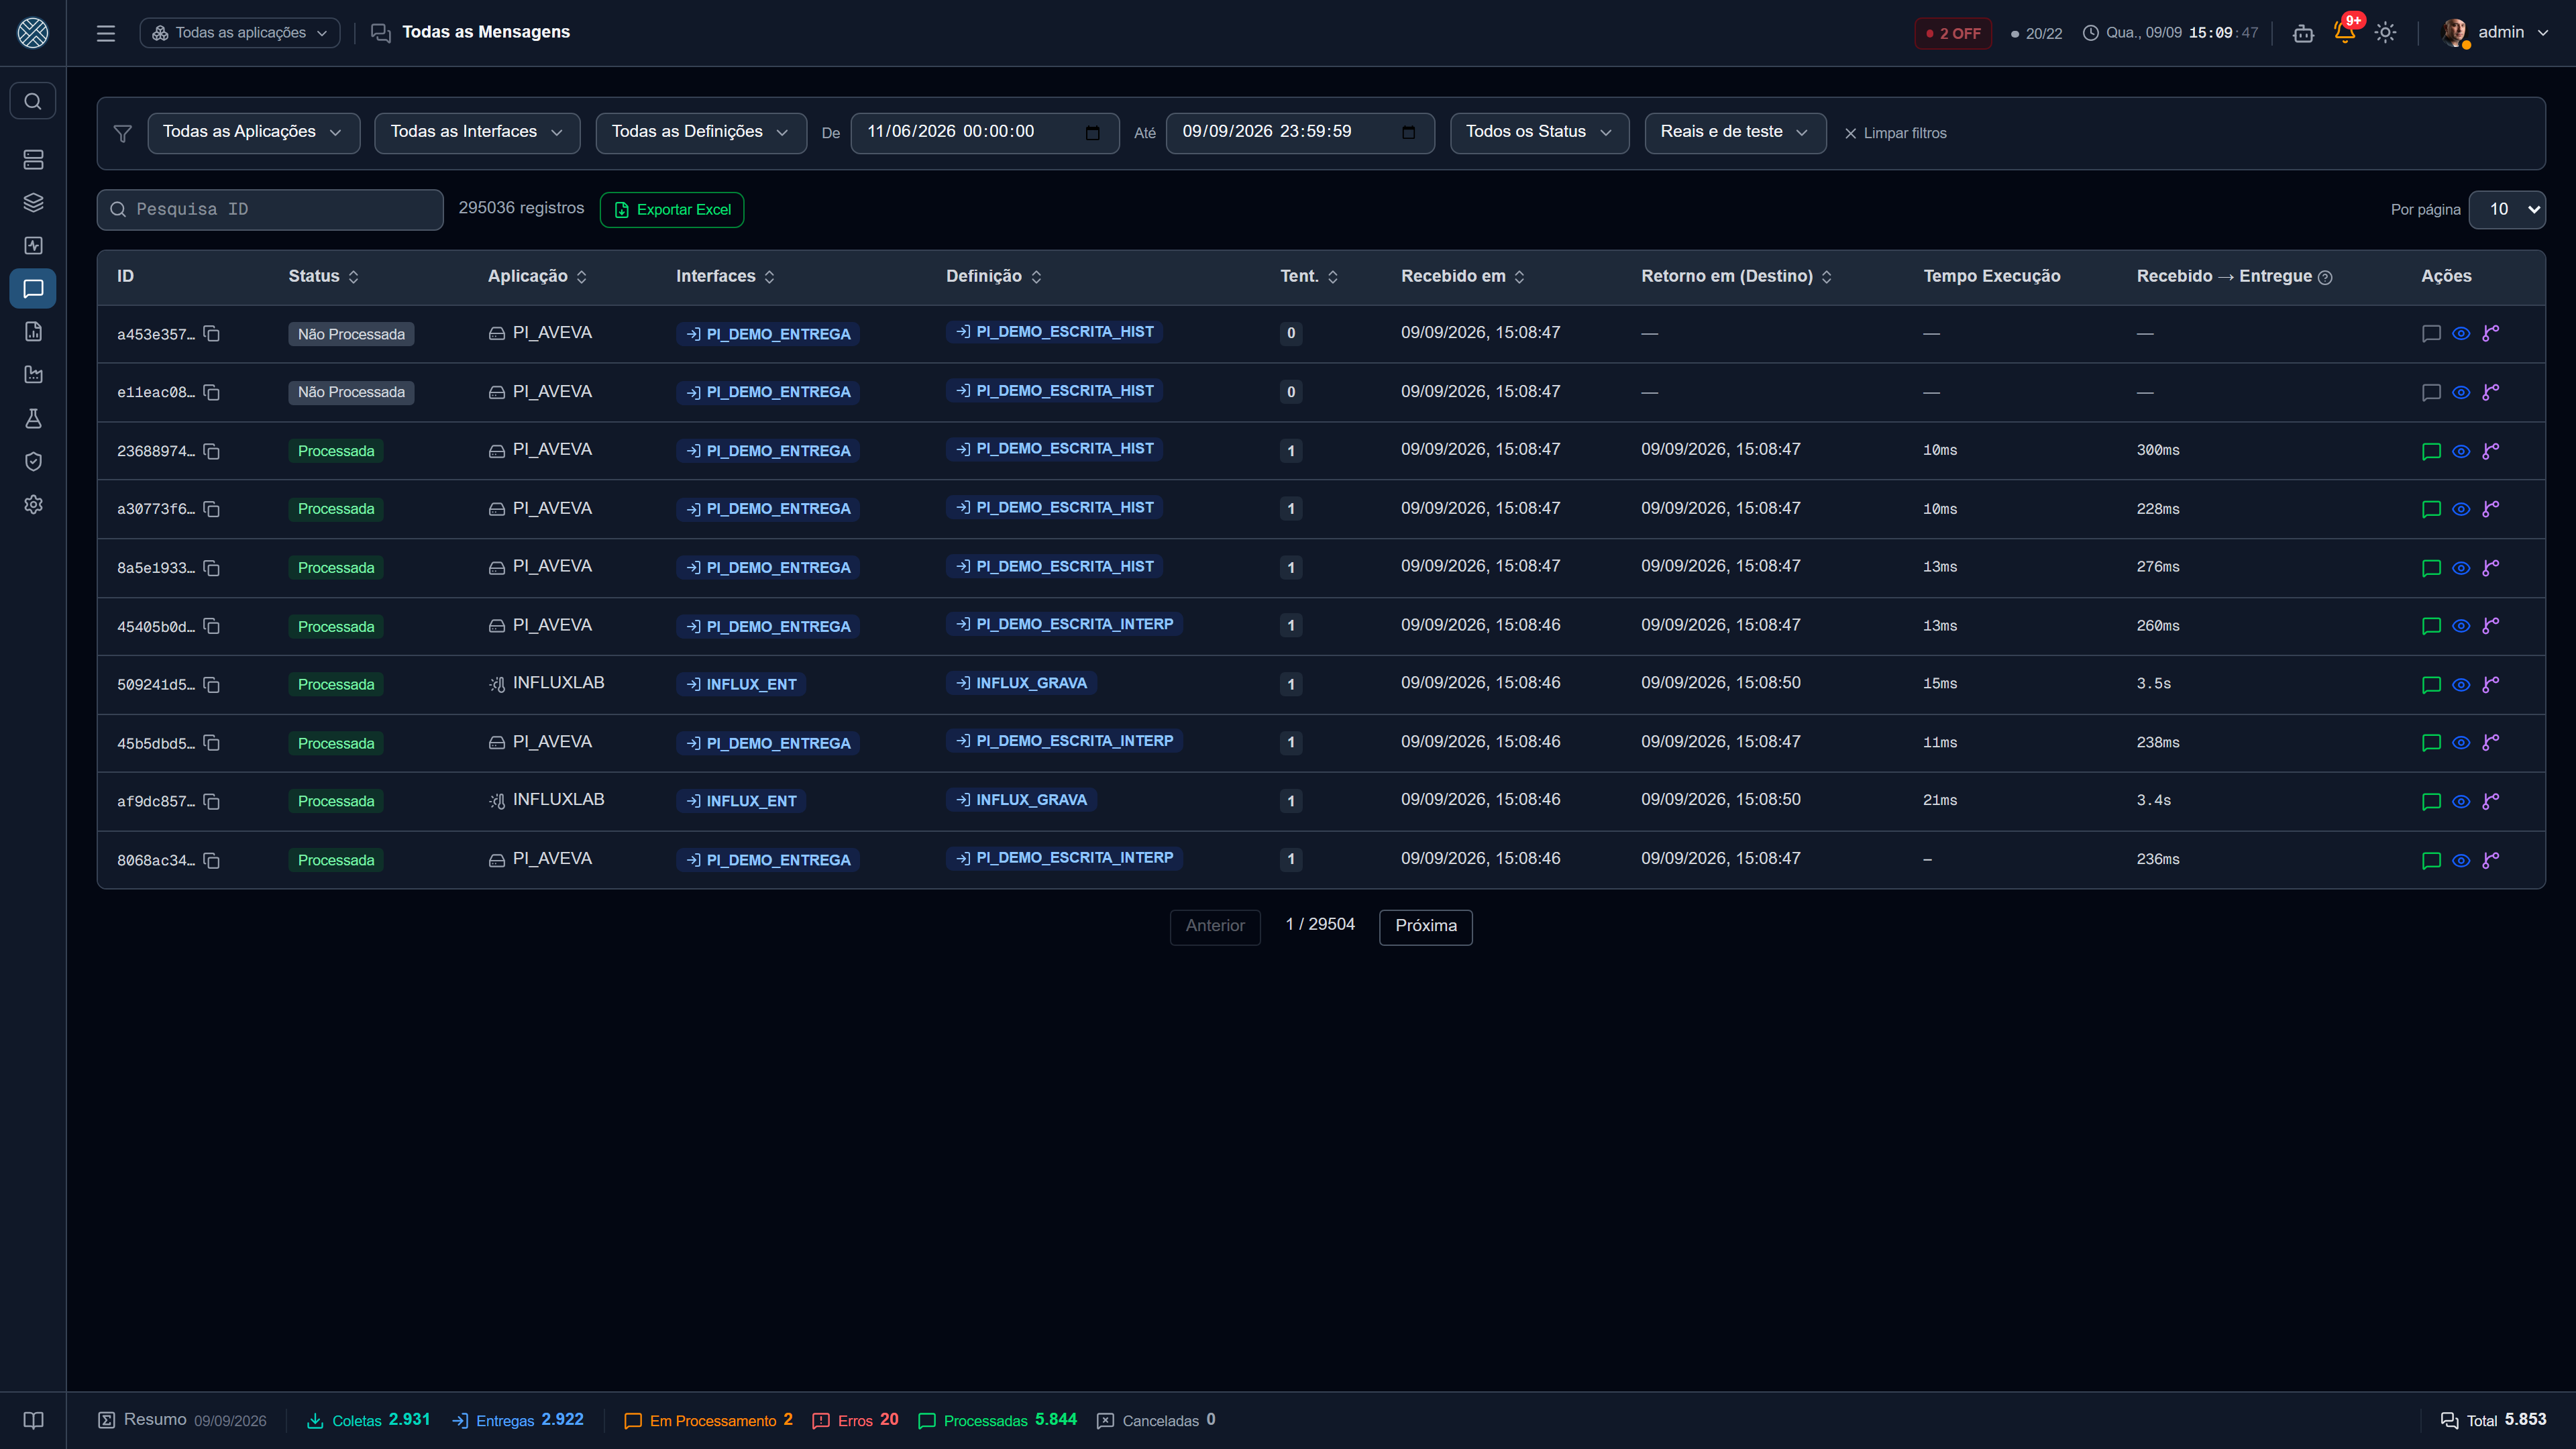Copy ID a453e357 with the copy icon
Screen dimensions: 2576x1449
click(x=212, y=333)
